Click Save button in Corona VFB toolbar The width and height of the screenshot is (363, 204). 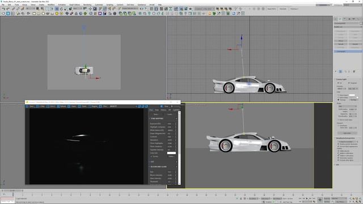point(29,106)
